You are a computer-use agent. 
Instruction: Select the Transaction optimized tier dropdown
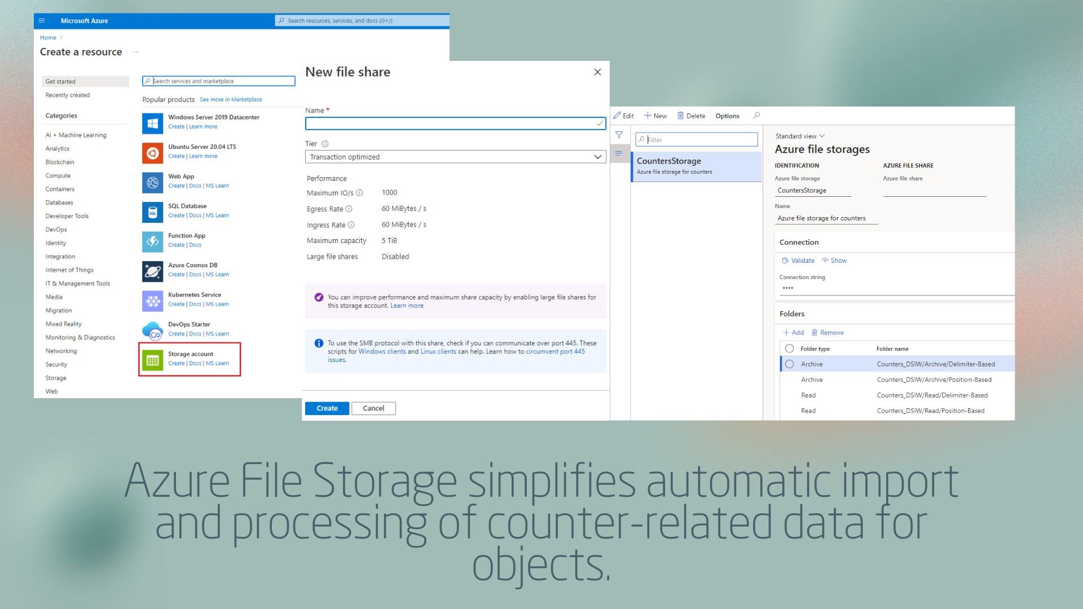point(455,157)
